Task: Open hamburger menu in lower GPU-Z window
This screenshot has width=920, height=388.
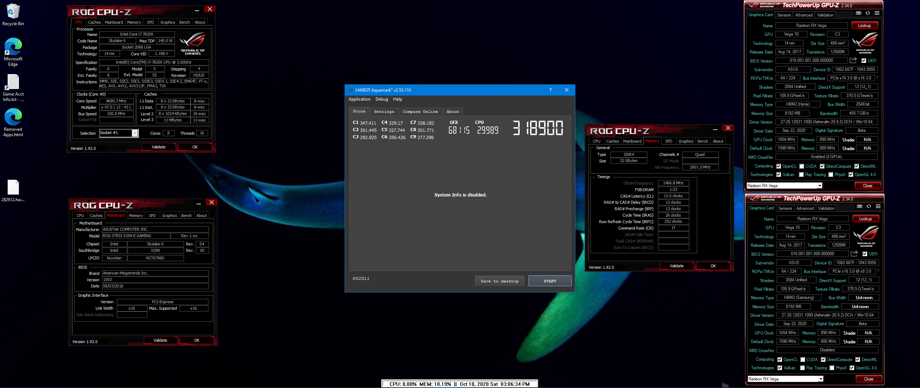Action: [x=878, y=206]
